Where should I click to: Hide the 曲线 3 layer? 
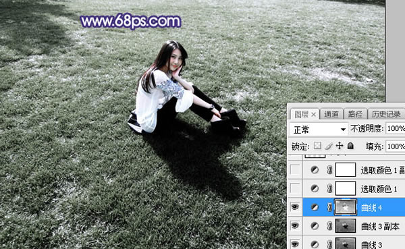click(x=295, y=244)
